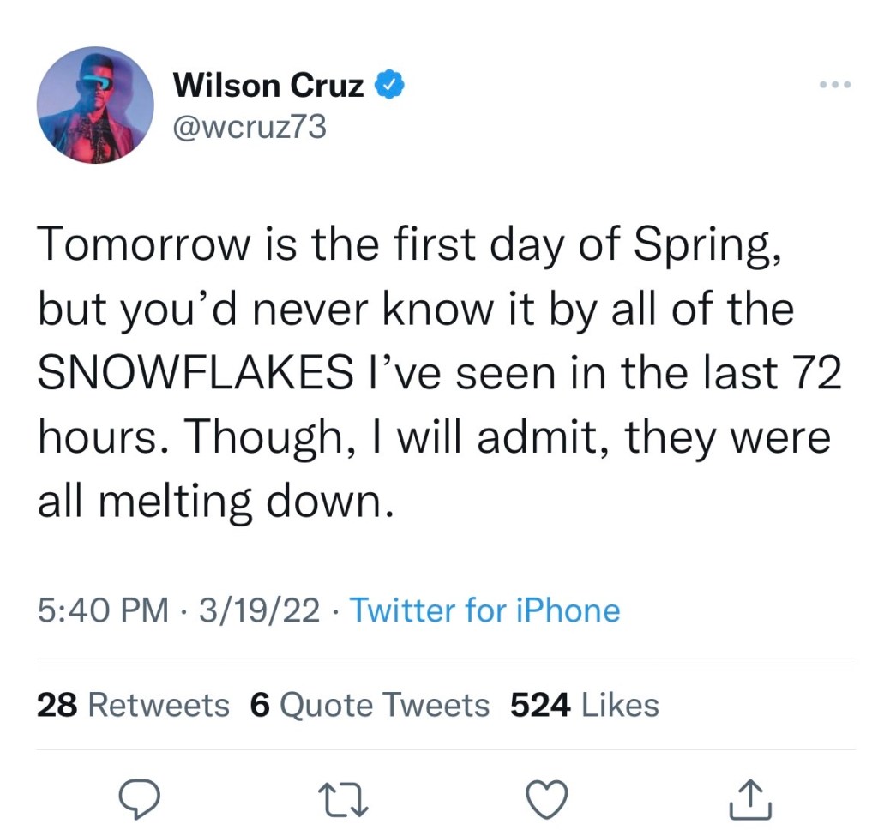Click the Twitter for iPhone link
This screenshot has height=836, width=878.
(485, 610)
